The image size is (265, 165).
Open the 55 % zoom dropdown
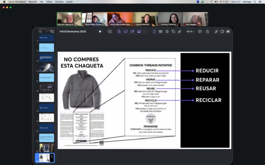click(x=190, y=31)
